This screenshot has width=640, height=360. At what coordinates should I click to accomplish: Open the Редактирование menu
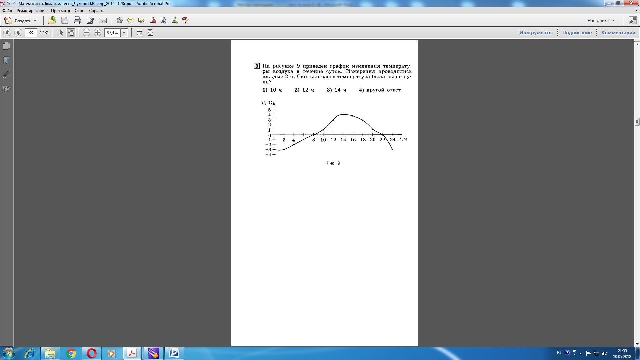click(31, 11)
